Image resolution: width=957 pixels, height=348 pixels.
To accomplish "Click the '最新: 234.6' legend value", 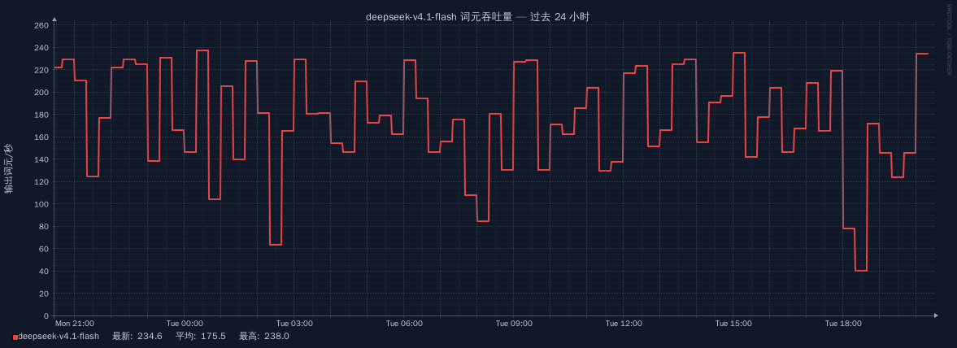I will [137, 337].
